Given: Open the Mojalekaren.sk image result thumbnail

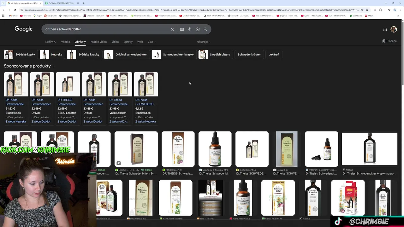Looking at the screenshot, I should point(178,149).
